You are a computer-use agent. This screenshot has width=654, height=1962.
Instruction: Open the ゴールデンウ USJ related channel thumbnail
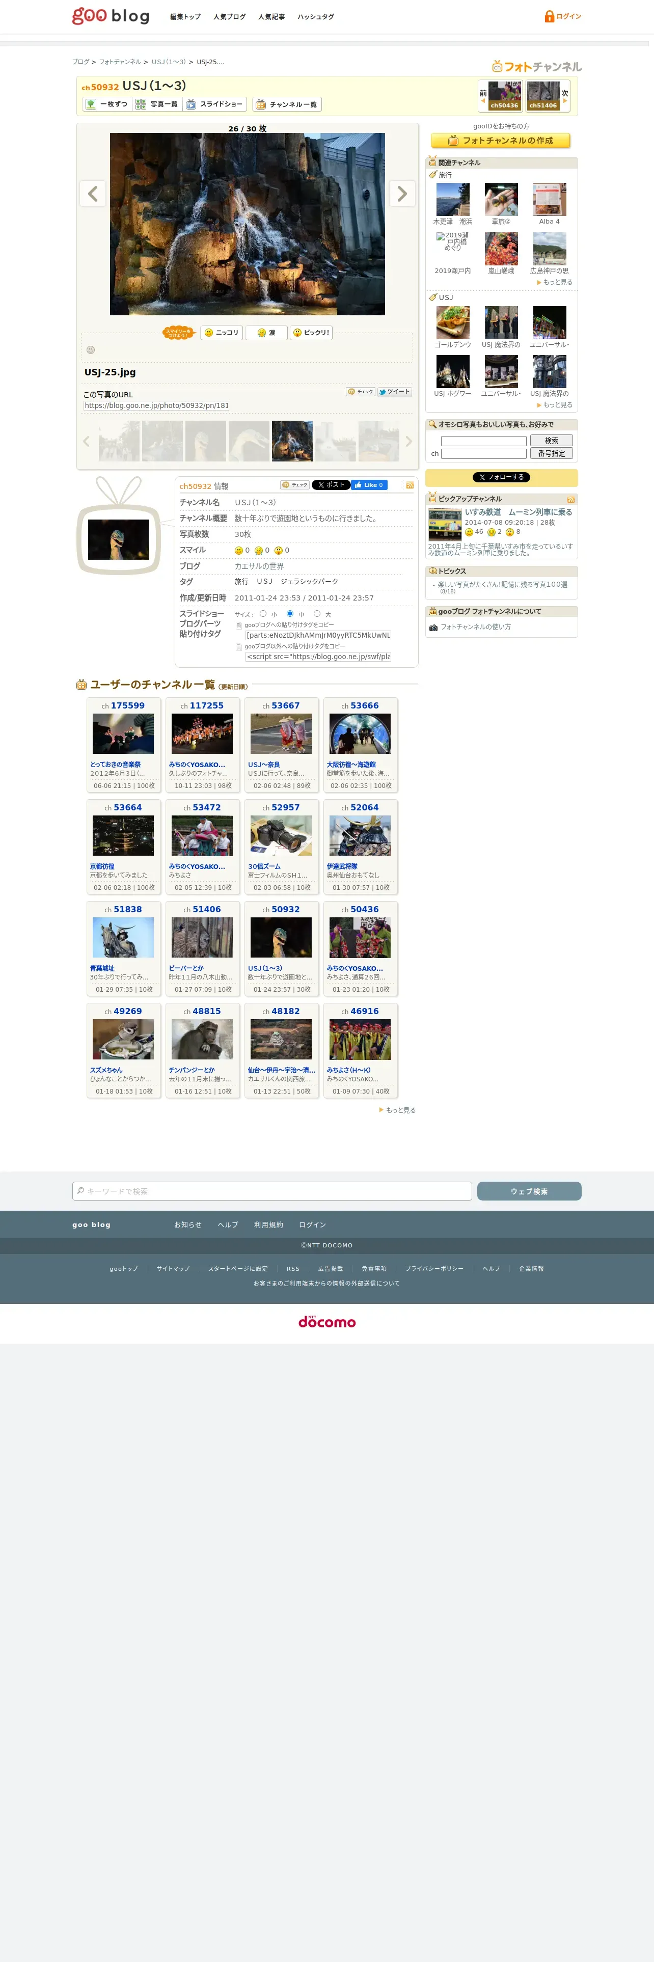point(453,323)
